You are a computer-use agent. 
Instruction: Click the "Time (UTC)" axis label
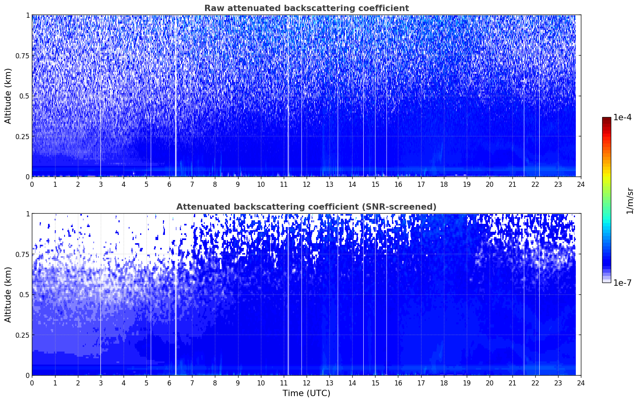click(306, 393)
